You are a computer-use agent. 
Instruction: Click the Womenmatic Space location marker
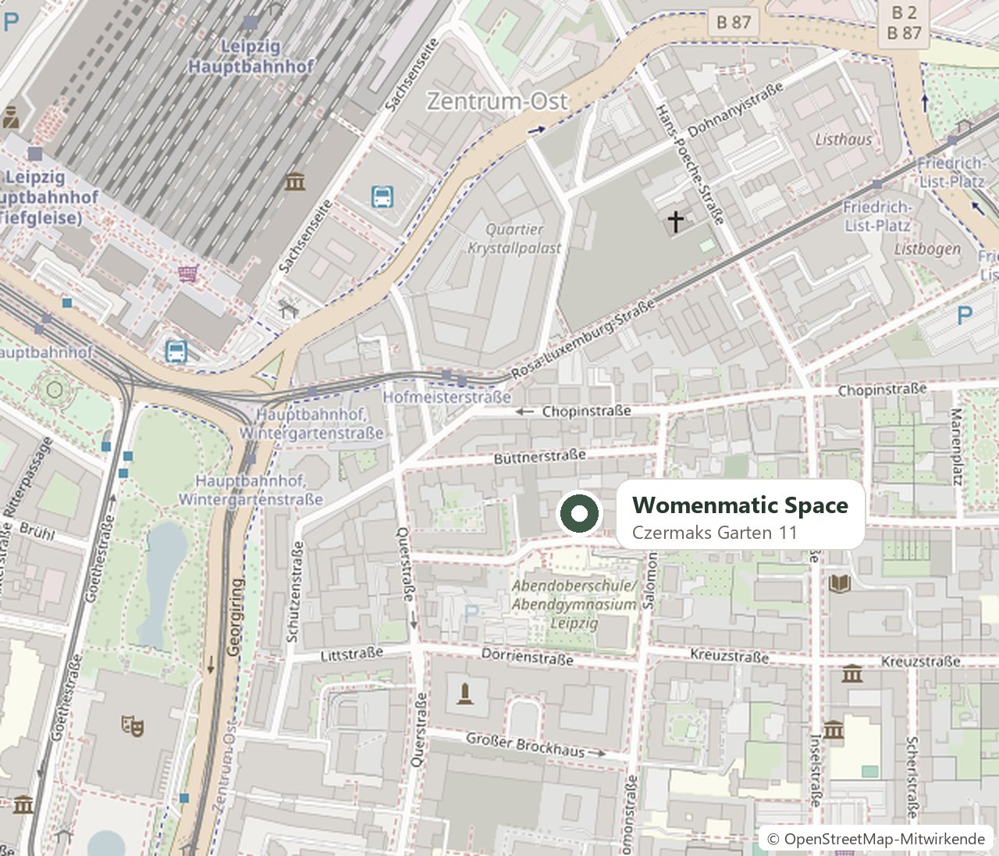click(578, 514)
